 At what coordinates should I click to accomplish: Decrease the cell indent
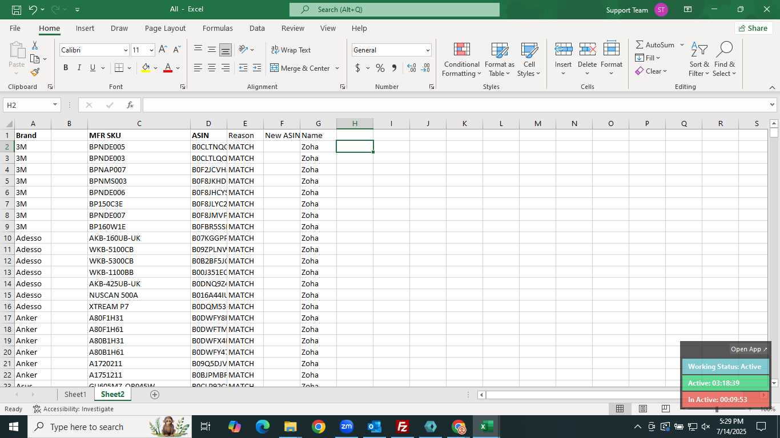pyautogui.click(x=243, y=68)
